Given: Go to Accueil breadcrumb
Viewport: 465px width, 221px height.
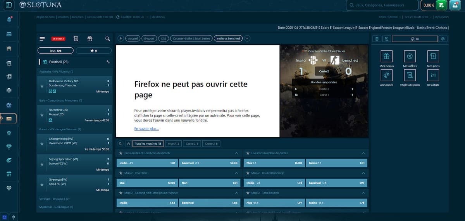Looking at the screenshot, I should pyautogui.click(x=133, y=38).
